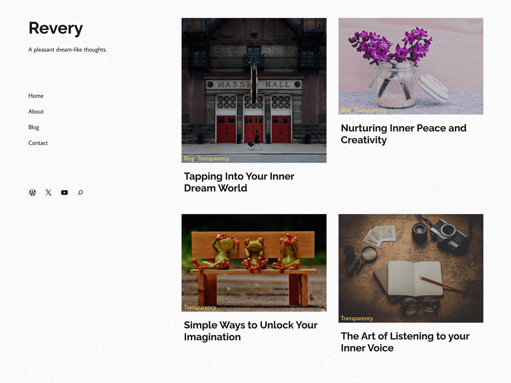Navigate to Blog via the sidebar menu
Screen dimensions: 511x383
[x=34, y=127]
